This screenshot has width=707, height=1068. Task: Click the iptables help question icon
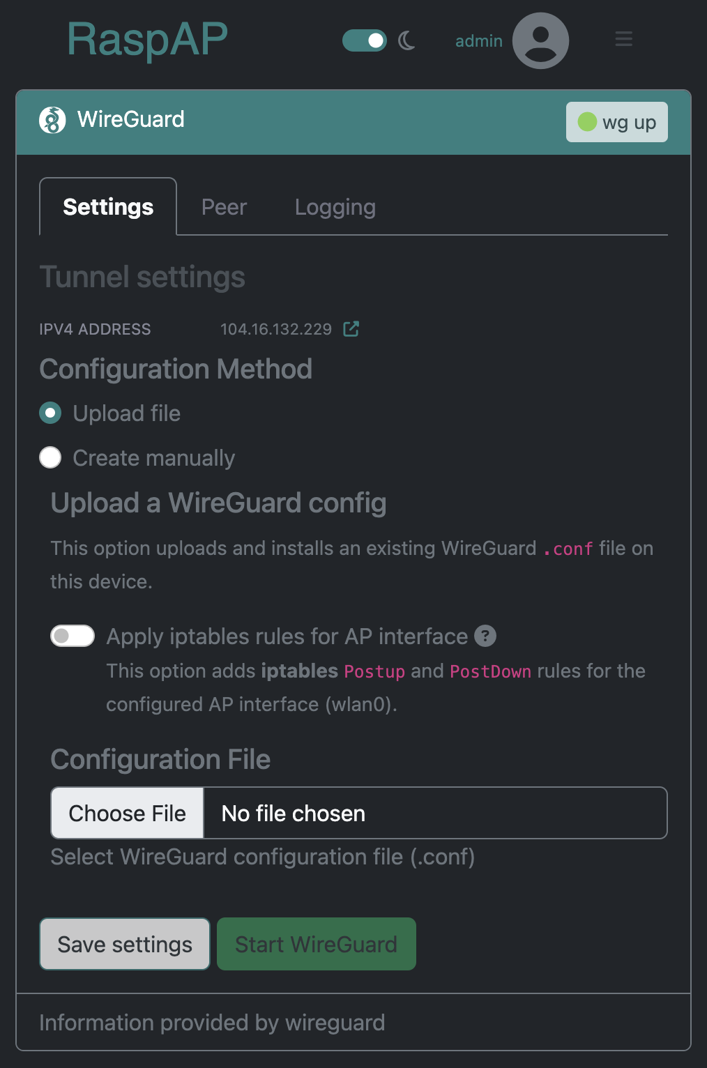[485, 636]
